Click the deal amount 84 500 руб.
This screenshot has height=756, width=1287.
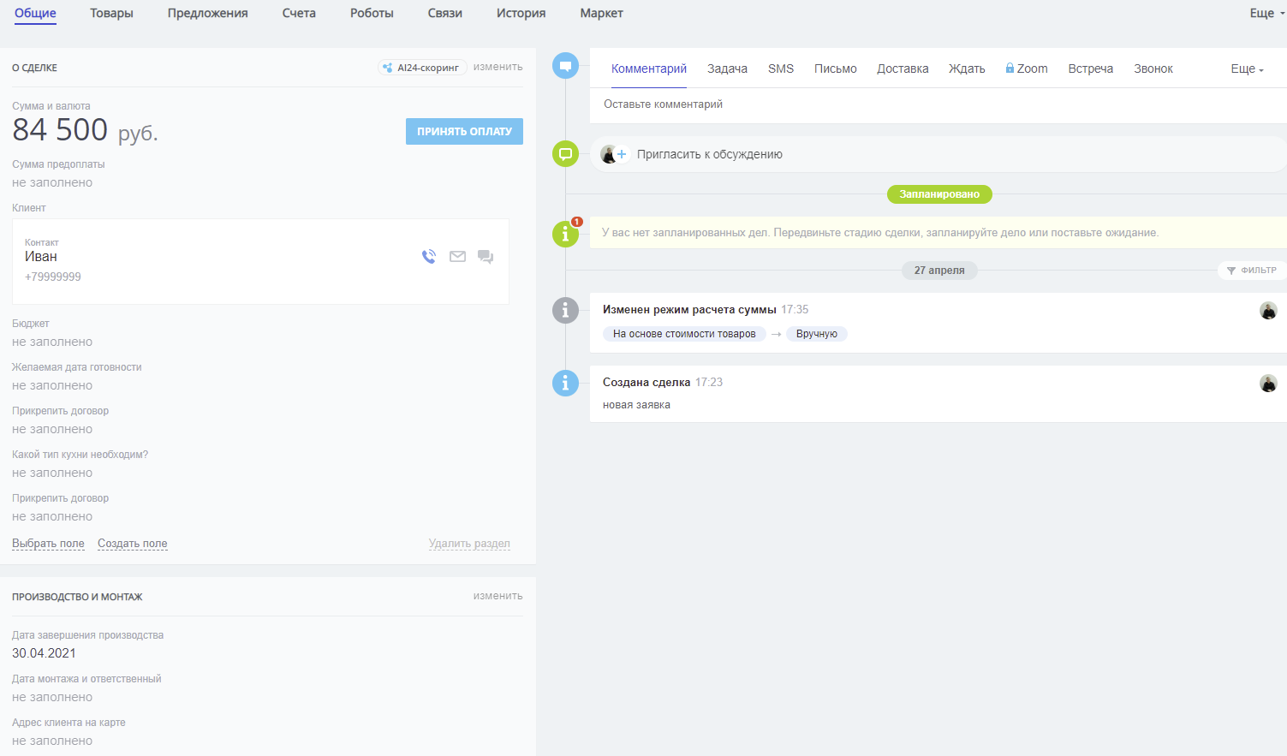85,130
